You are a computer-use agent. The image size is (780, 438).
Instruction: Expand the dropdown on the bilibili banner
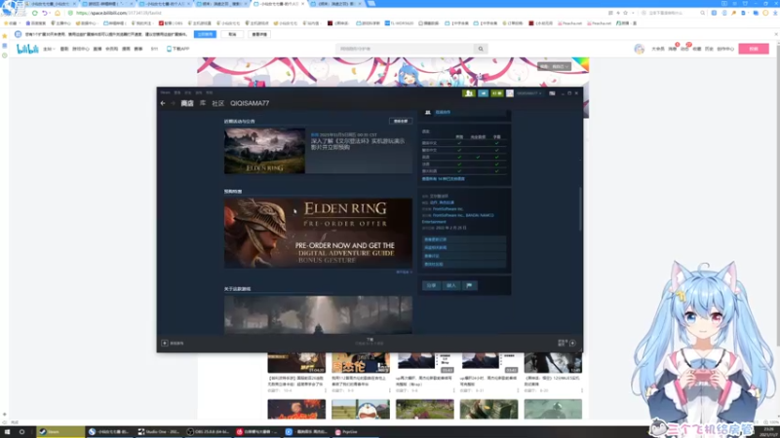[554, 66]
